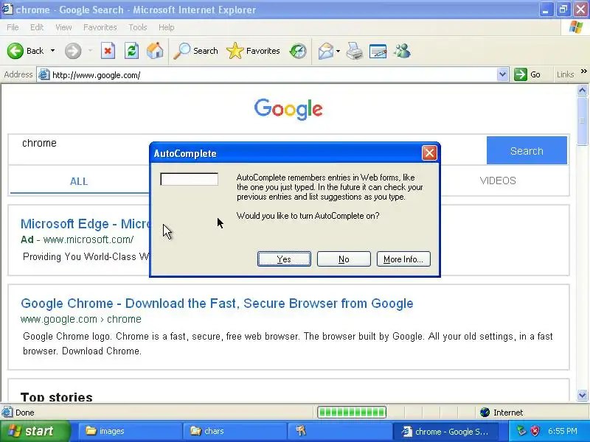Open the View menu
Viewport: 590px width, 442px height.
tap(63, 27)
